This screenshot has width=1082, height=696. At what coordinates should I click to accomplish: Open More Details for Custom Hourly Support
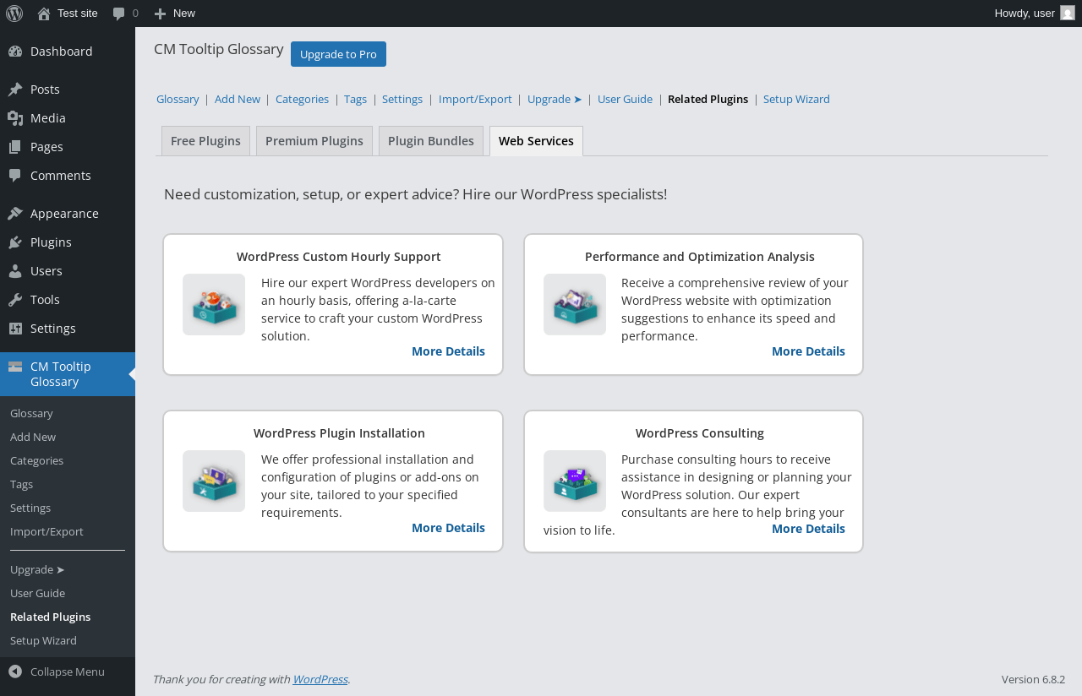(448, 351)
